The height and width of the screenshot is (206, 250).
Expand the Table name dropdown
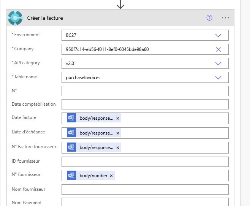[218, 78]
